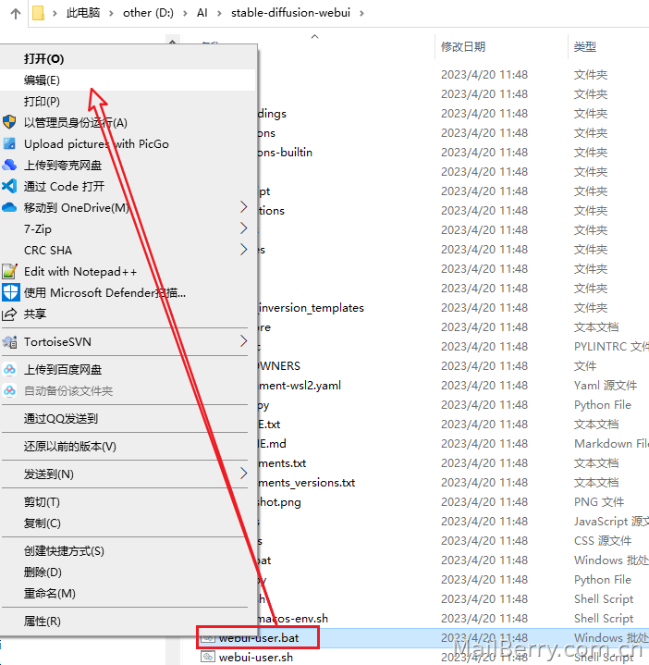Click AI folder in the breadcrumb
This screenshot has height=665, width=649.
point(202,13)
